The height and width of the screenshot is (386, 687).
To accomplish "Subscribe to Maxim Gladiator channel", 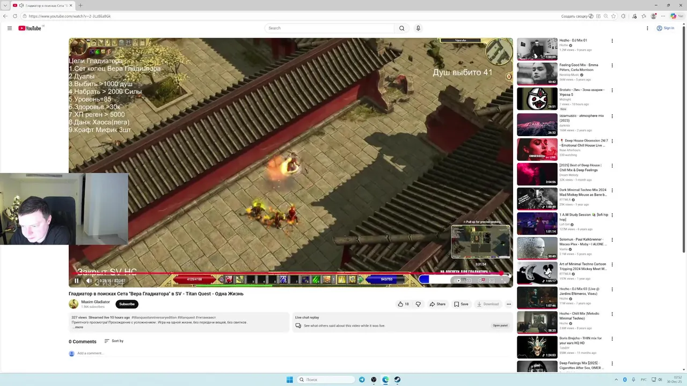I will click(127, 304).
